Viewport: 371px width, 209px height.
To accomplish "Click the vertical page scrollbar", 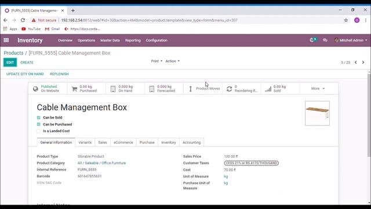I will (369, 115).
